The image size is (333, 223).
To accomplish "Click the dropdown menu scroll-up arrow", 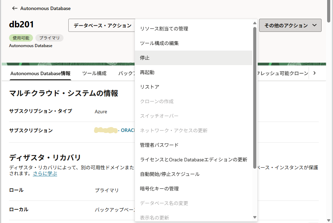I will (x=255, y=23).
